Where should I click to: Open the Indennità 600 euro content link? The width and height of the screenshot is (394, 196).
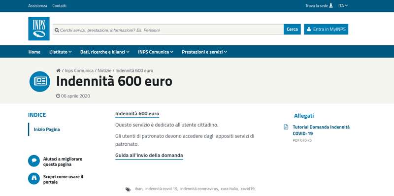[x=137, y=114]
